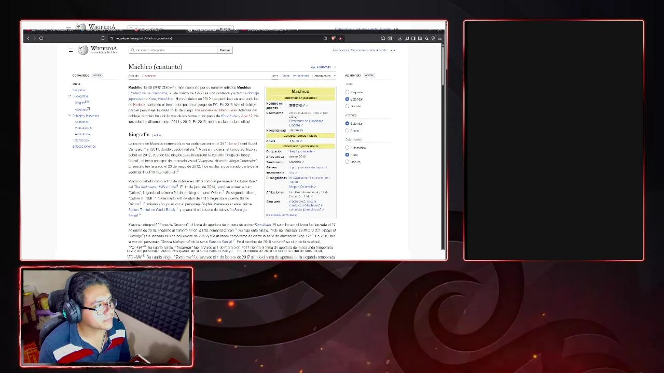Choose Automático color mode
Screen dimensions: 664x373
tap(347, 148)
